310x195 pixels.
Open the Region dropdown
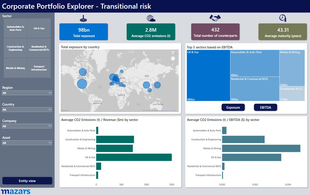pos(27,93)
